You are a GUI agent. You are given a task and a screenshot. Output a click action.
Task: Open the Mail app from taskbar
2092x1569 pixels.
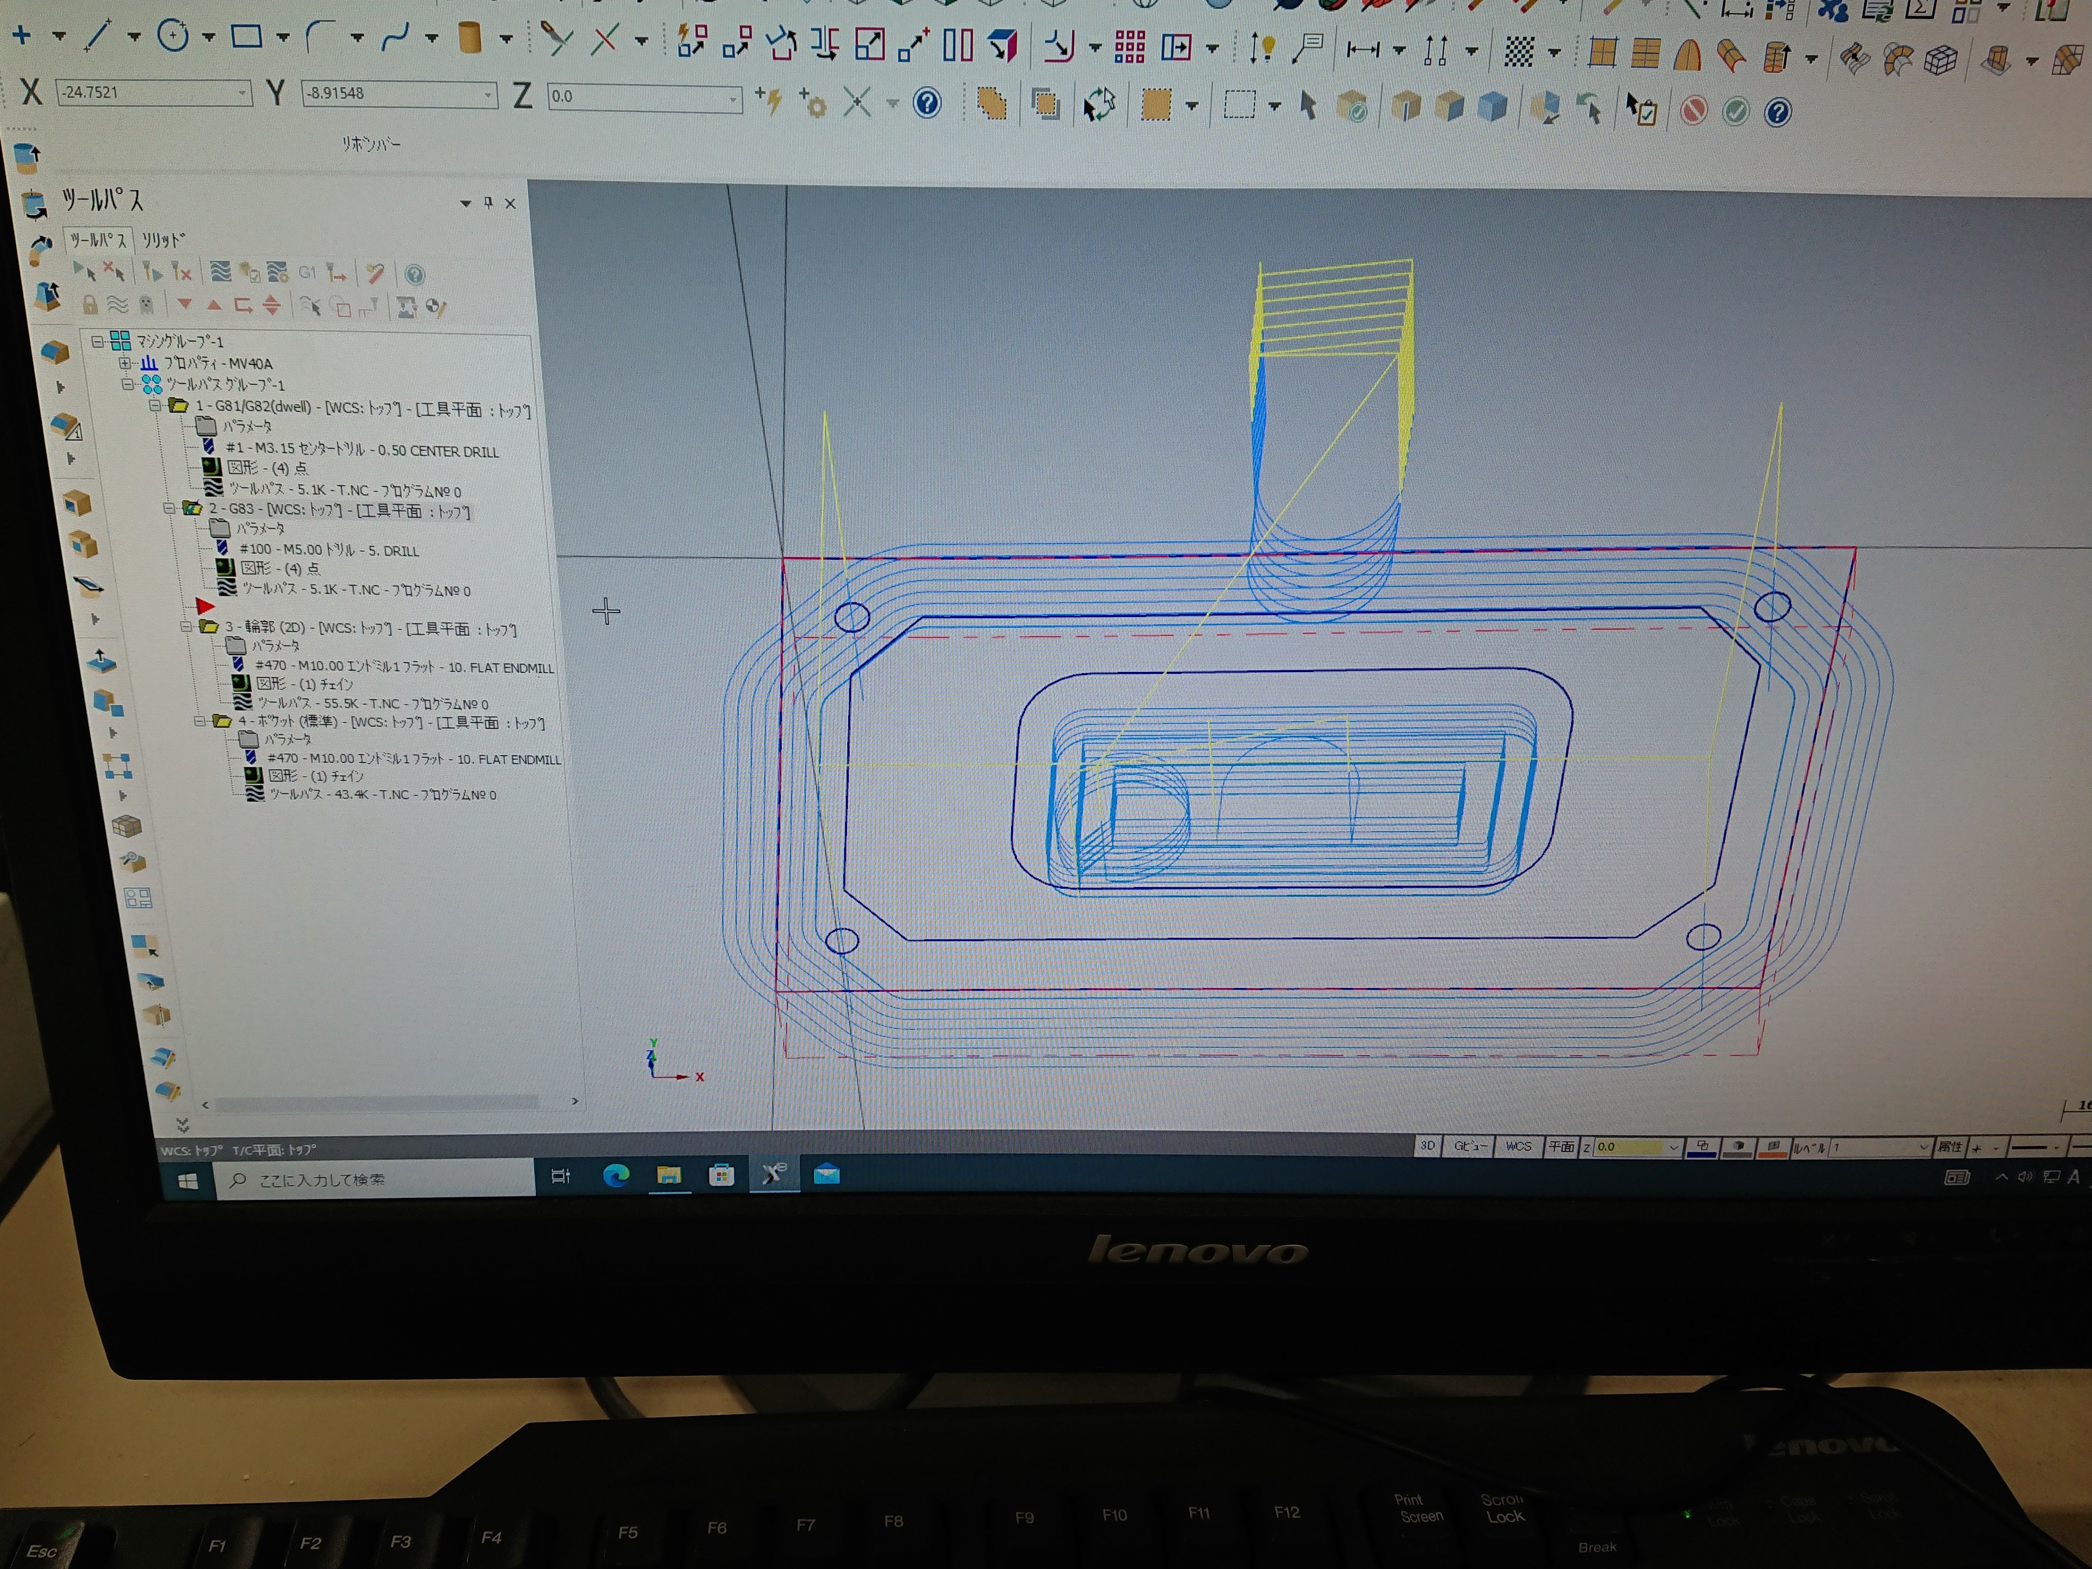(827, 1175)
